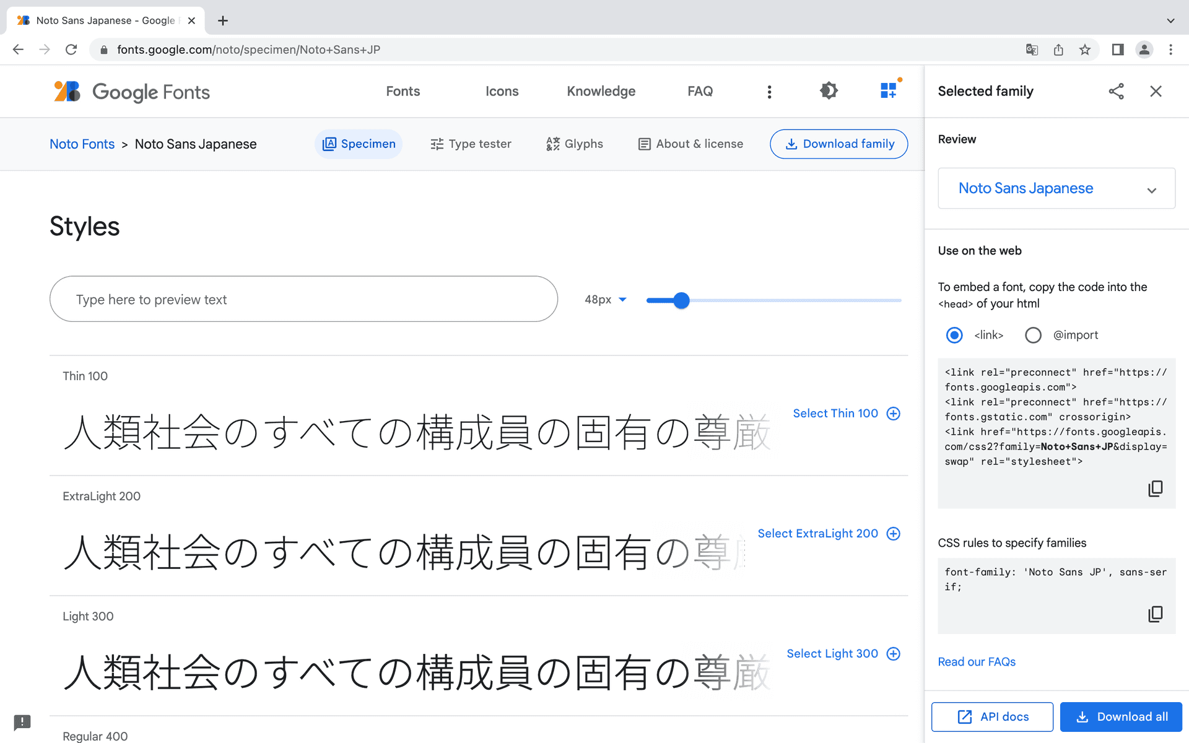1189x743 pixels.
Task: Open selected families grid icon
Action: coord(889,90)
